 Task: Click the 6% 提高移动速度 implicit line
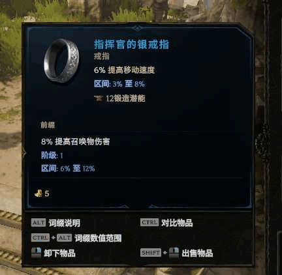pos(124,70)
